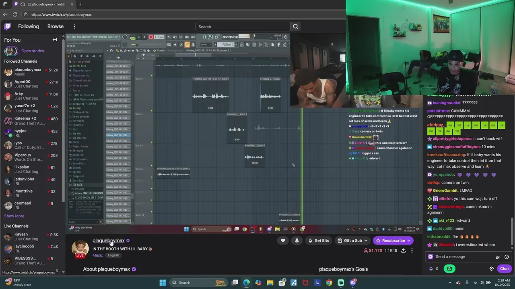
Task: Open a new browser tab with plus
Action: (x=81, y=4)
